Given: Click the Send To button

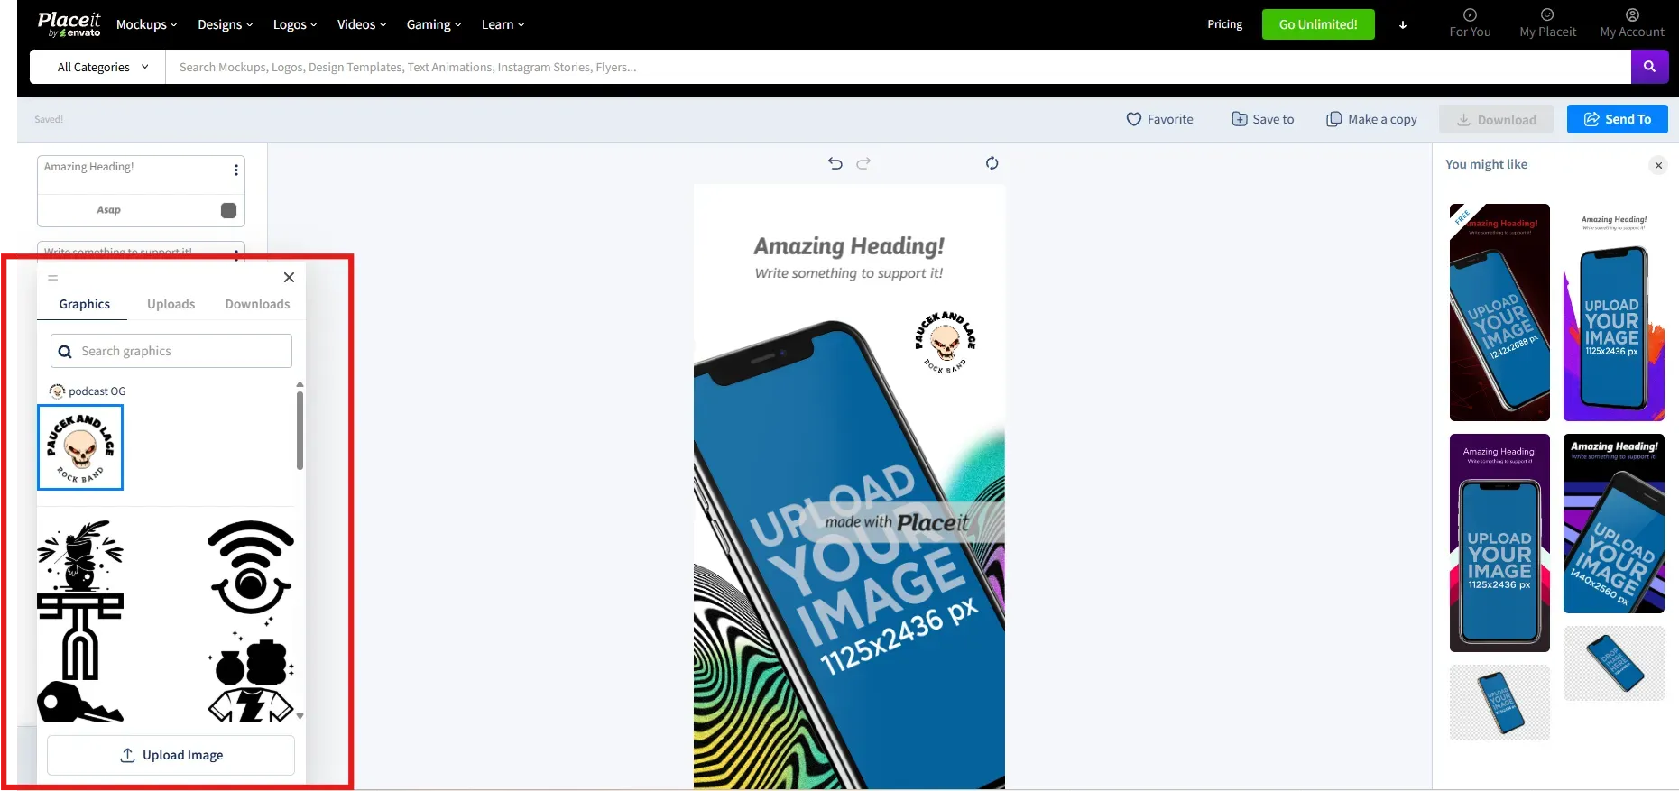Looking at the screenshot, I should click(1618, 119).
